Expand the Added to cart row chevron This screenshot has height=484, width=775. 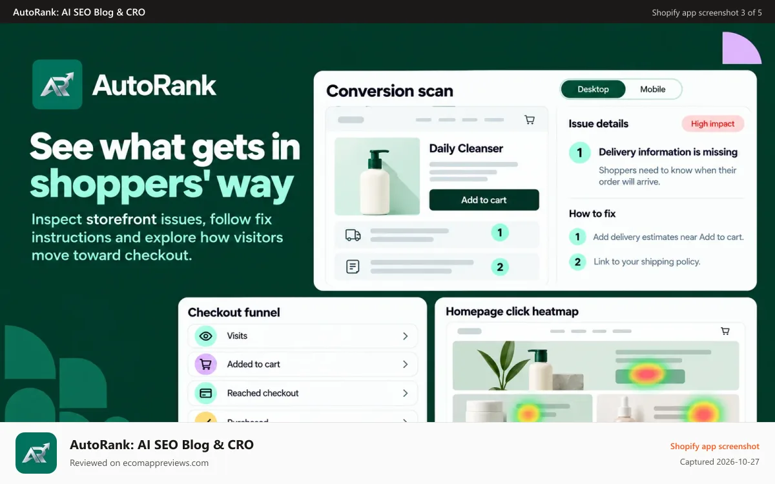[x=406, y=365]
